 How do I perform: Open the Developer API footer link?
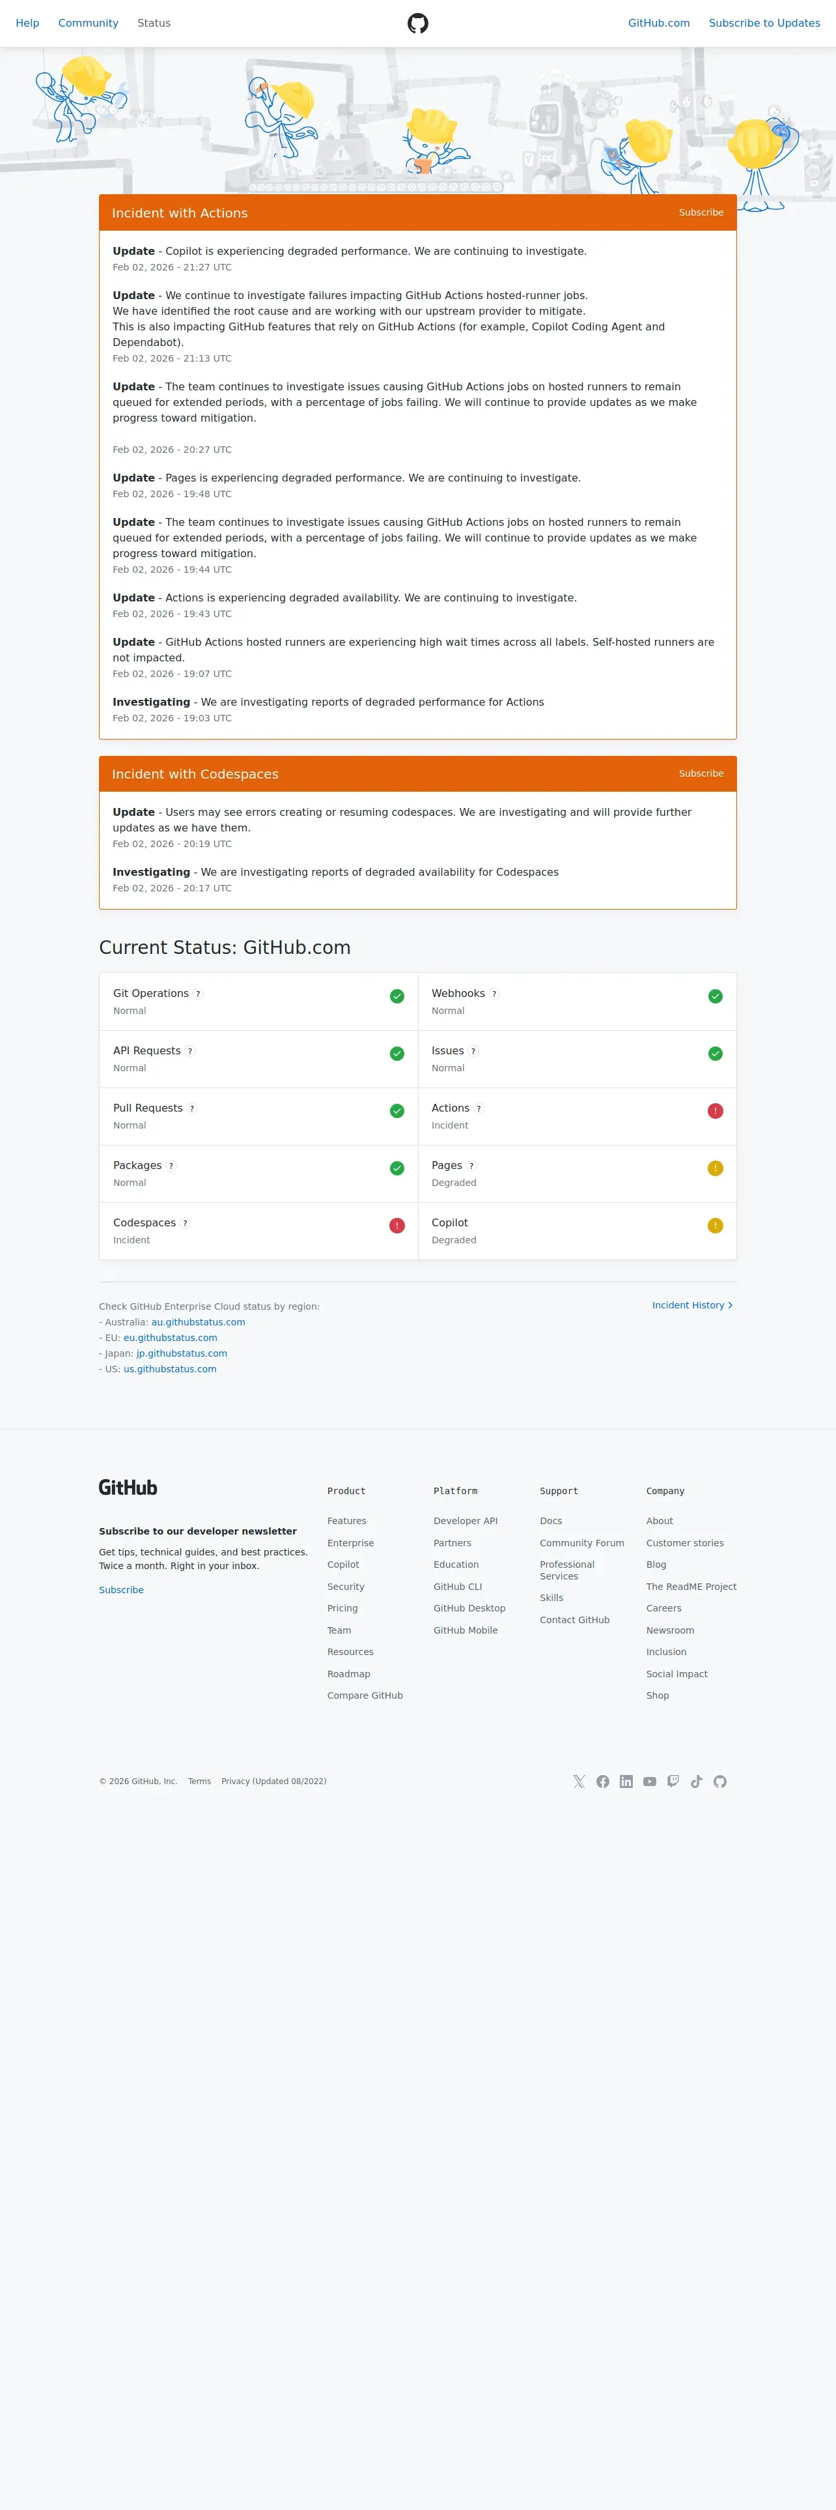[x=465, y=1521]
